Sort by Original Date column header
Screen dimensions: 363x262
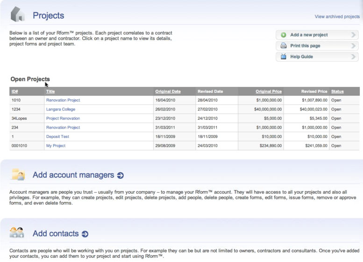tap(168, 91)
